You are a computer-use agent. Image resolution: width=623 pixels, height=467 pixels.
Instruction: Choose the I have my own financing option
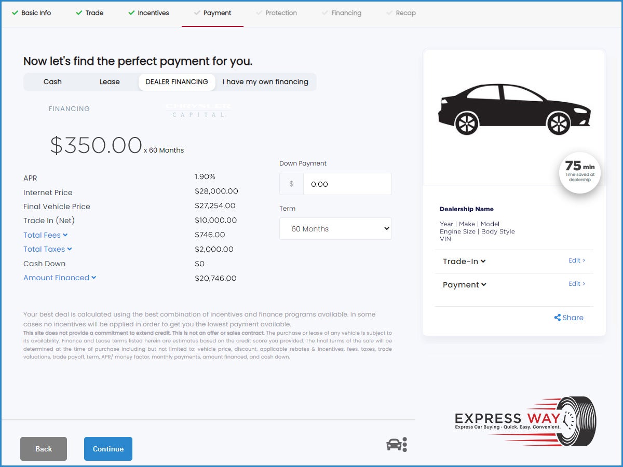265,82
